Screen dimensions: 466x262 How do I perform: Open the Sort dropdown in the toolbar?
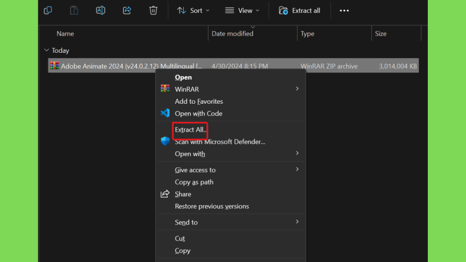point(193,11)
